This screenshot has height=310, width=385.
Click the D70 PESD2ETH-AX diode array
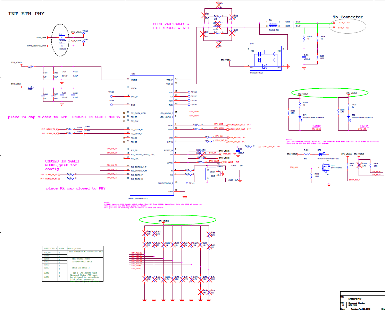point(266,58)
